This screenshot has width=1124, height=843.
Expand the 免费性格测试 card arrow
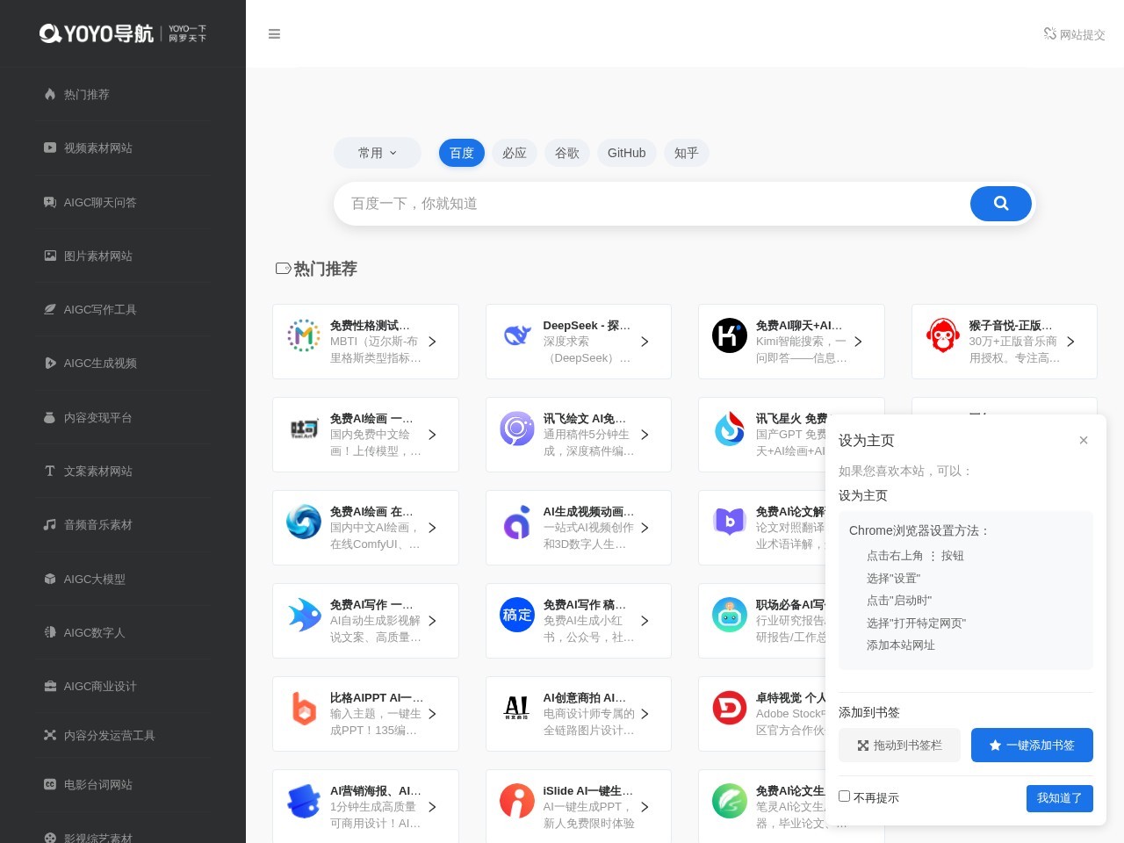click(432, 342)
